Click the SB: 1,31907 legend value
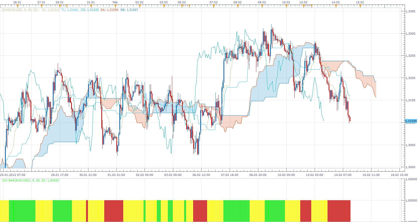The image size is (419, 222). pos(129,10)
